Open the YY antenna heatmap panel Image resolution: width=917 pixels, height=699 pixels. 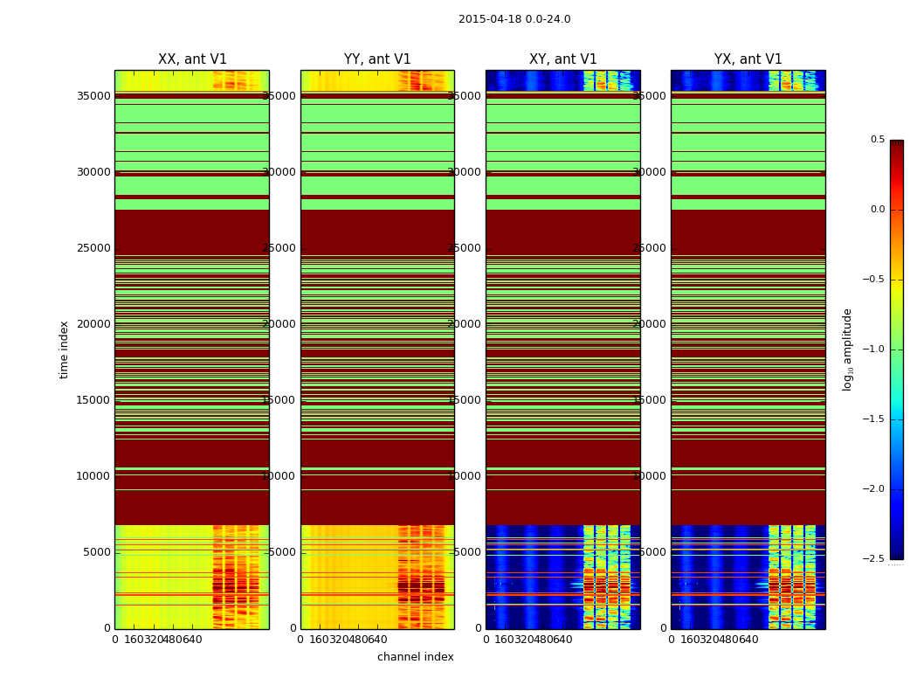point(377,349)
